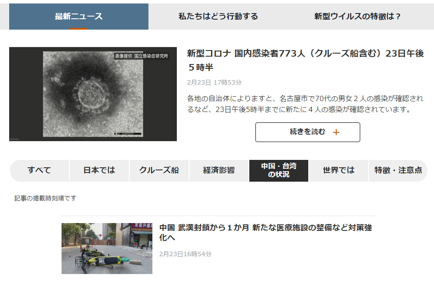
Task: Select the 特徴・注意点 filter tab
Action: (398, 171)
